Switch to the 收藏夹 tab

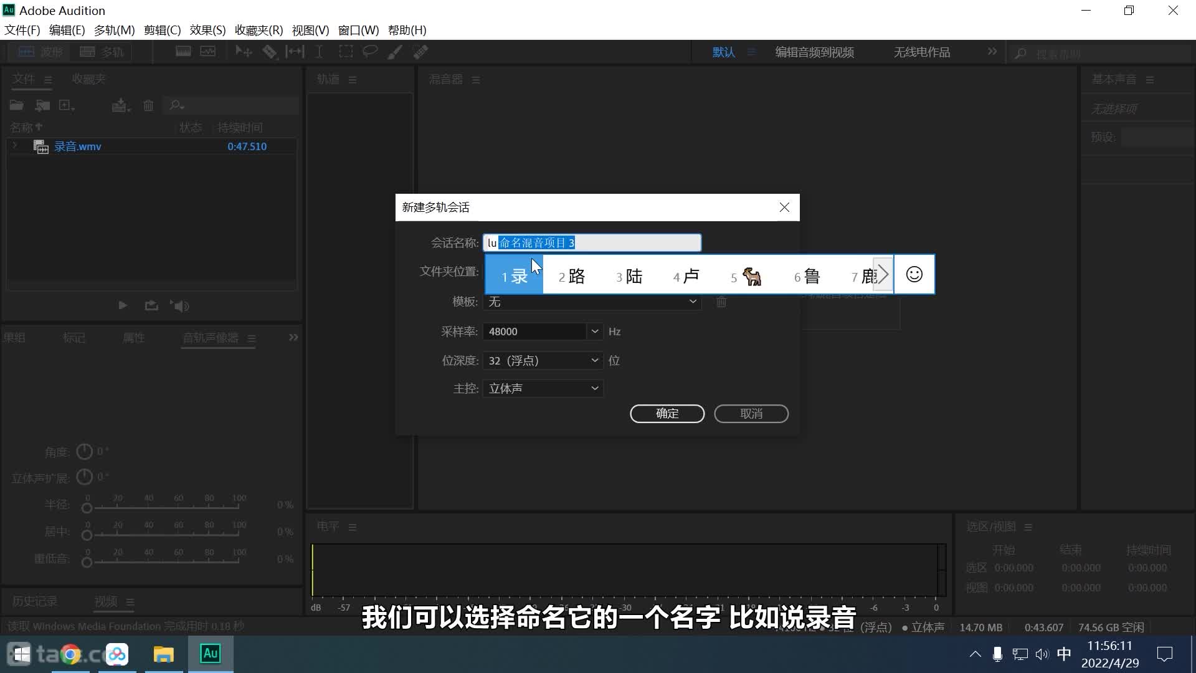pyautogui.click(x=88, y=79)
